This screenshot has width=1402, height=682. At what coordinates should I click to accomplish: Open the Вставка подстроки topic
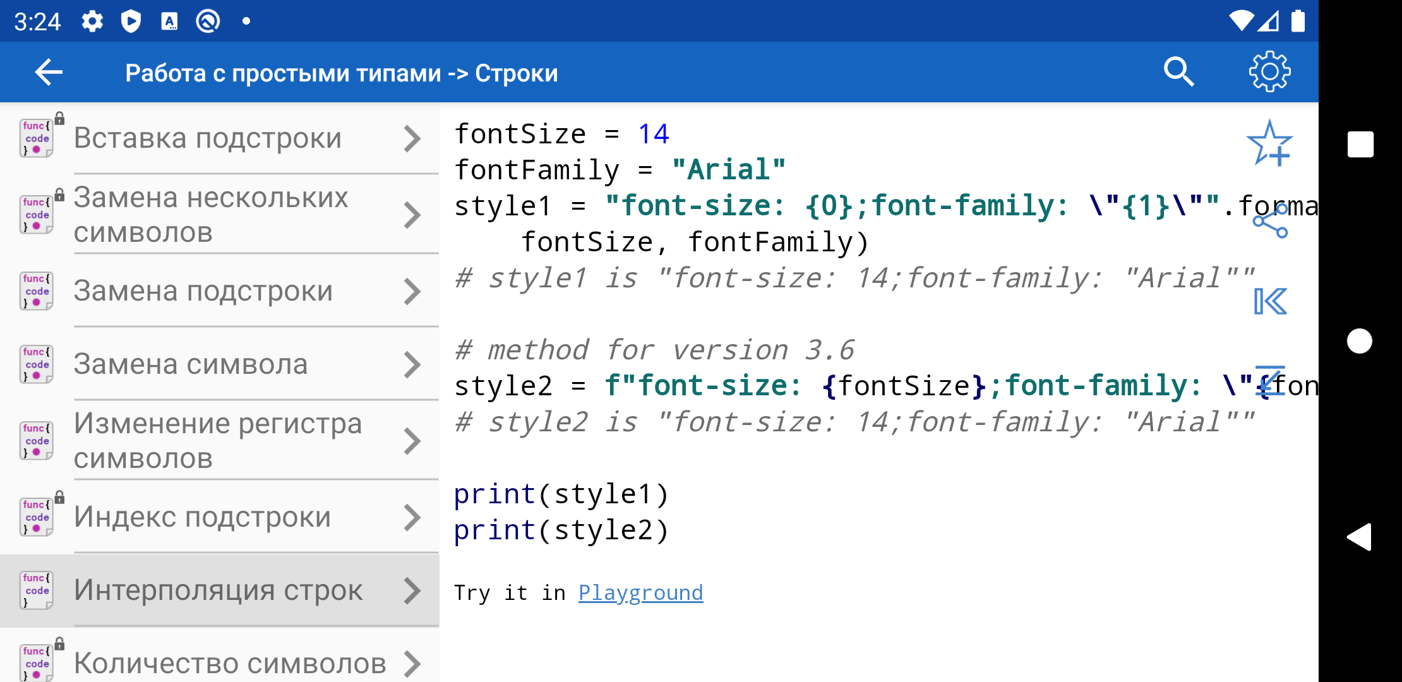click(220, 138)
